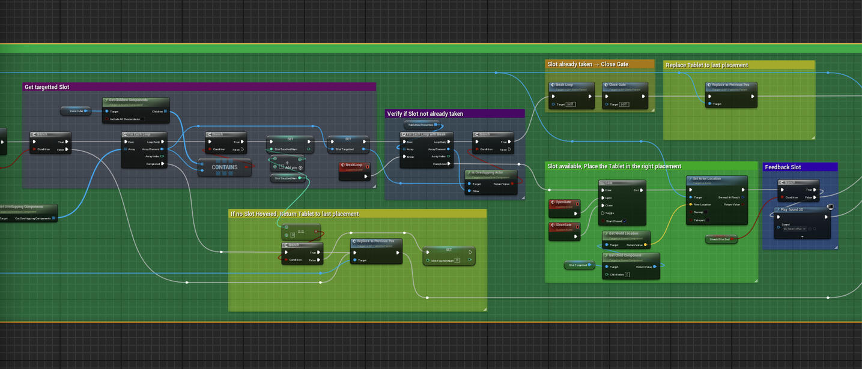The image size is (862, 369).
Task: Click the red BreakLoop custom event icon
Action: pyautogui.click(x=342, y=165)
